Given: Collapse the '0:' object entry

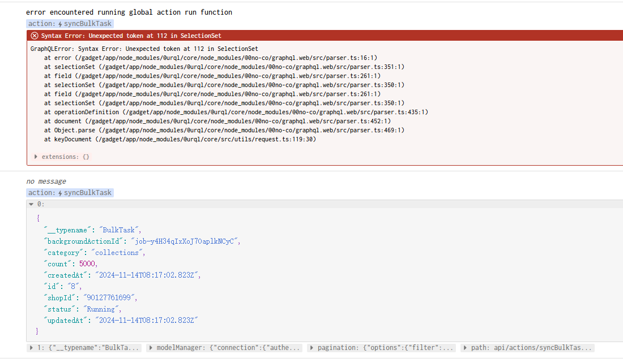Looking at the screenshot, I should pyautogui.click(x=31, y=204).
